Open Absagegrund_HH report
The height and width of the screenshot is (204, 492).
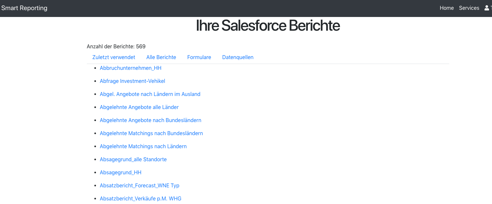(120, 172)
